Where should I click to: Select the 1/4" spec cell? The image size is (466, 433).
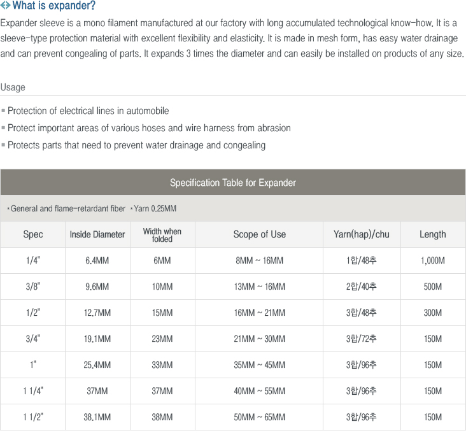(x=33, y=260)
